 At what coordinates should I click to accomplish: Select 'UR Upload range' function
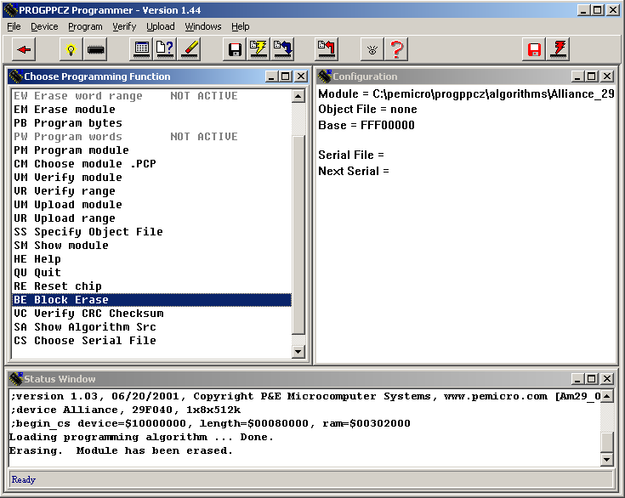pyautogui.click(x=152, y=218)
